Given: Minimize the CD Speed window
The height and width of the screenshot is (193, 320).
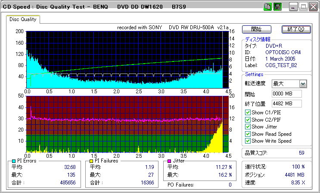Looking at the screenshot, I should [x=293, y=7].
